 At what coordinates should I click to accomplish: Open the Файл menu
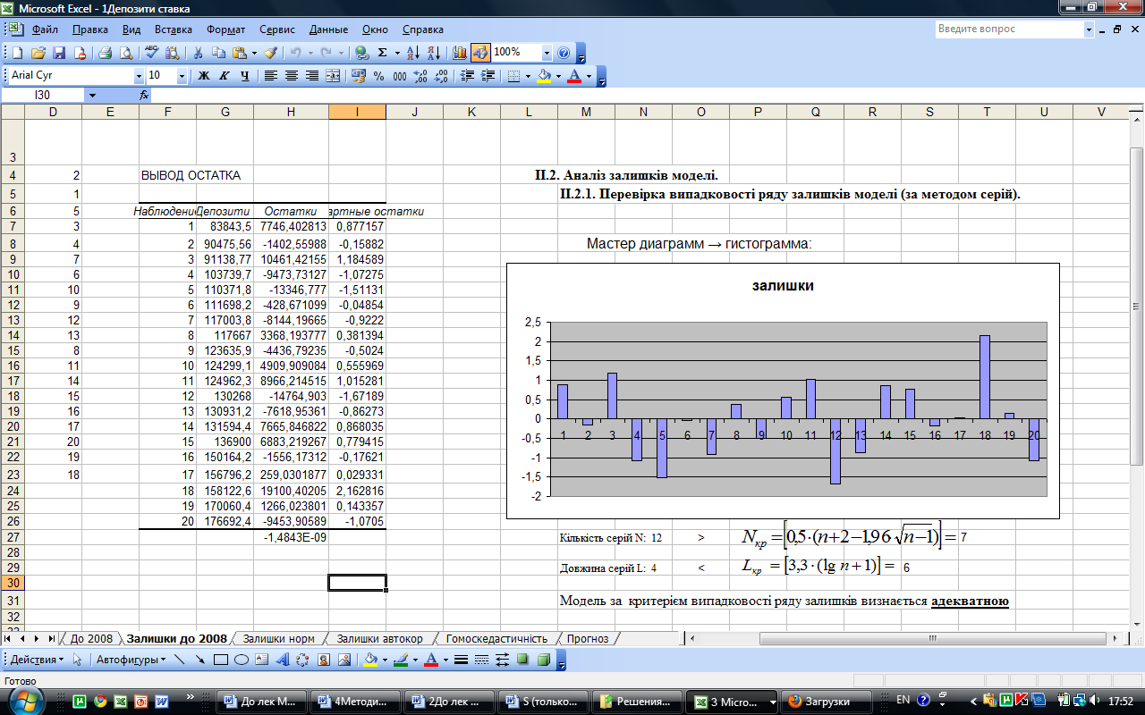tap(45, 29)
